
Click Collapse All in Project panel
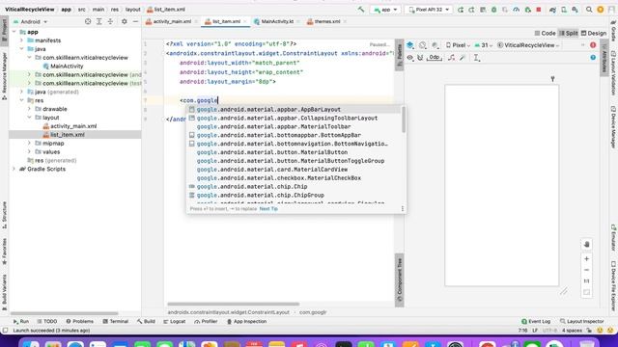tap(110, 21)
